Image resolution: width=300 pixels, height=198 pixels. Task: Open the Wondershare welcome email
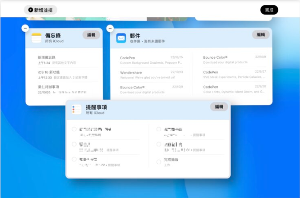coord(152,75)
